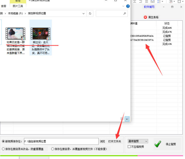
Task: Click the justify alignment icon in toolbar
Action: (x=146, y=1)
